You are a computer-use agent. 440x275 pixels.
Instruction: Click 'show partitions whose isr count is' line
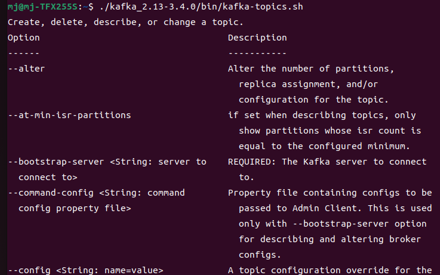[x=330, y=131]
